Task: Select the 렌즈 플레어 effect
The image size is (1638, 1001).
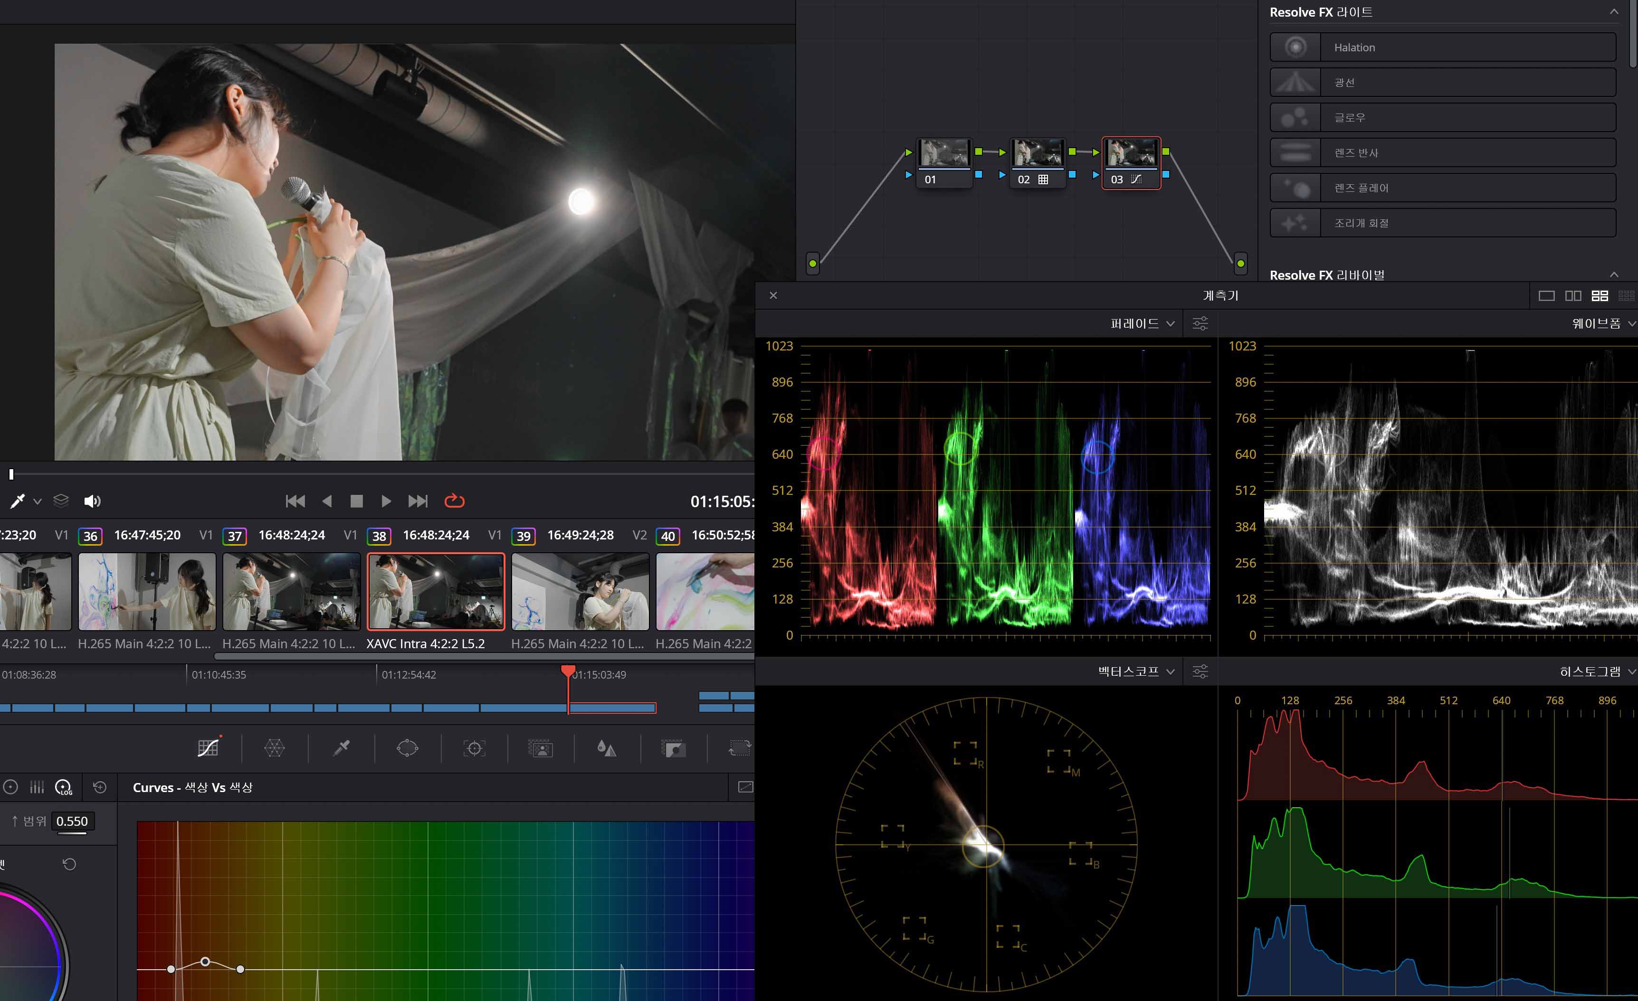Action: [1443, 188]
